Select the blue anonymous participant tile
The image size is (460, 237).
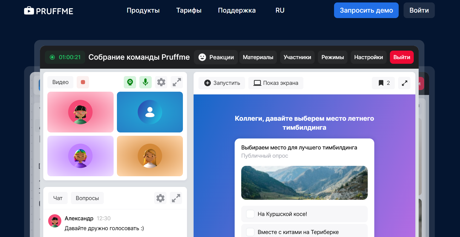tap(150, 112)
